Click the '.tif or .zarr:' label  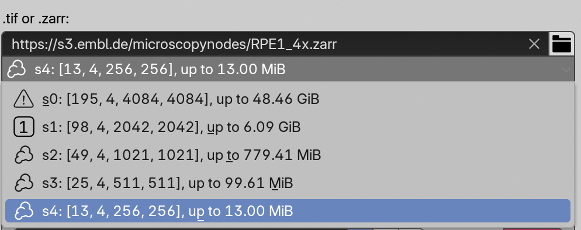point(36,19)
